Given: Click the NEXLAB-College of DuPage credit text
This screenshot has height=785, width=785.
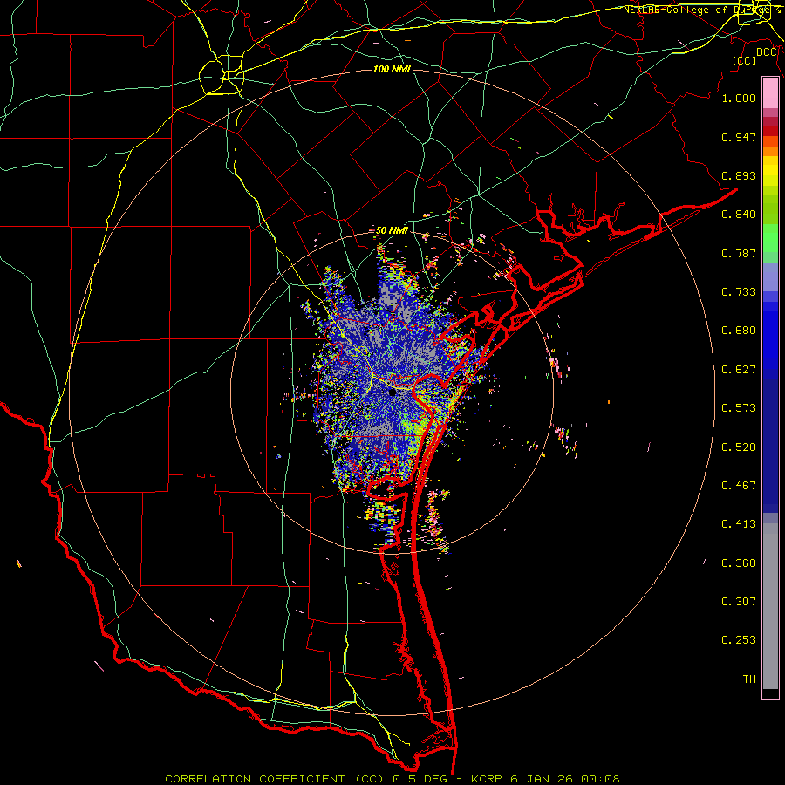Looking at the screenshot, I should pos(700,10).
